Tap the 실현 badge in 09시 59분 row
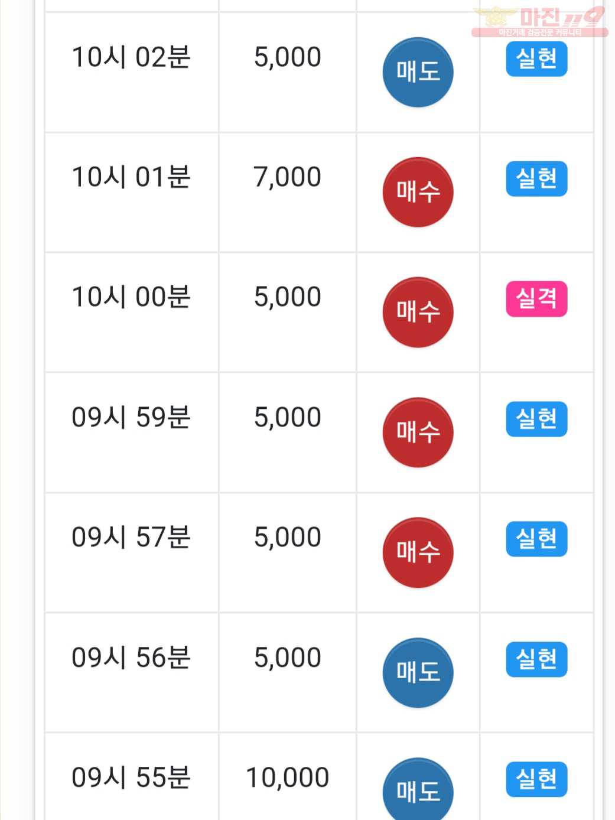The width and height of the screenshot is (615, 820). (x=536, y=419)
